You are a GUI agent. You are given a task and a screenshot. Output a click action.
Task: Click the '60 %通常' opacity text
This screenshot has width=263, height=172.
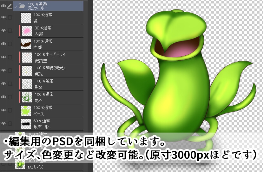(x=42, y=121)
